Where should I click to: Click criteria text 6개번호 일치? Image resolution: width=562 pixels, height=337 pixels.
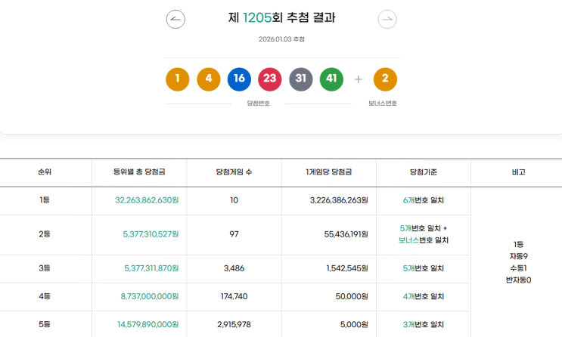pos(424,200)
